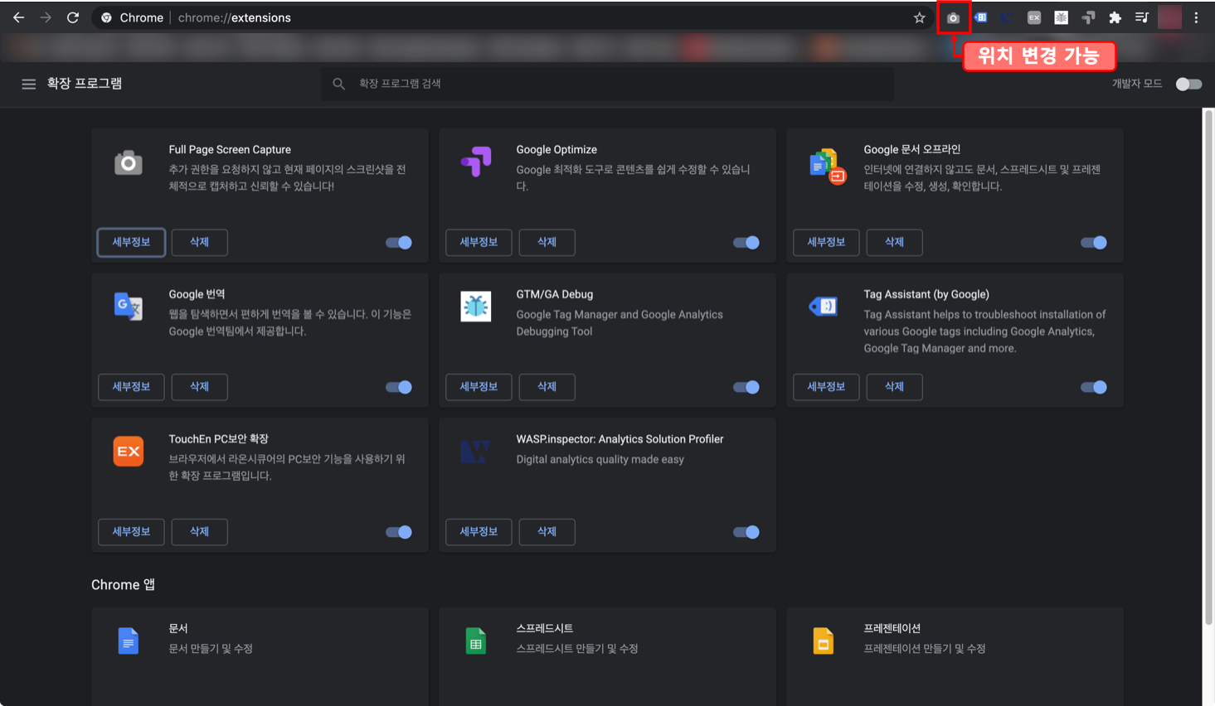Click 삭제 for Tag Assistant

pyautogui.click(x=894, y=387)
